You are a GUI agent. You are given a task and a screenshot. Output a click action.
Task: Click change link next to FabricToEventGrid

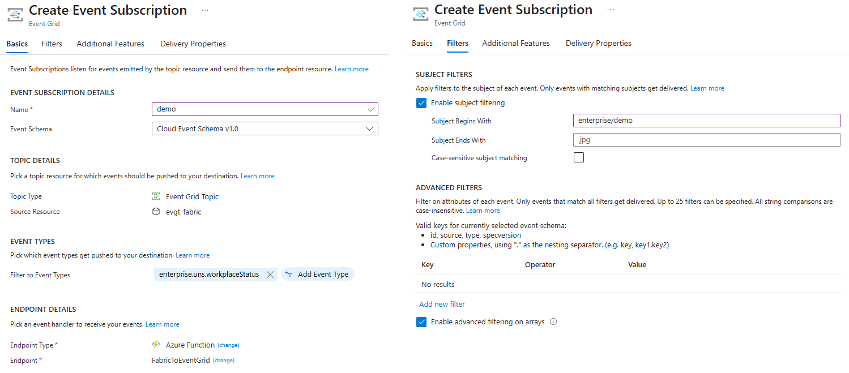(x=223, y=361)
